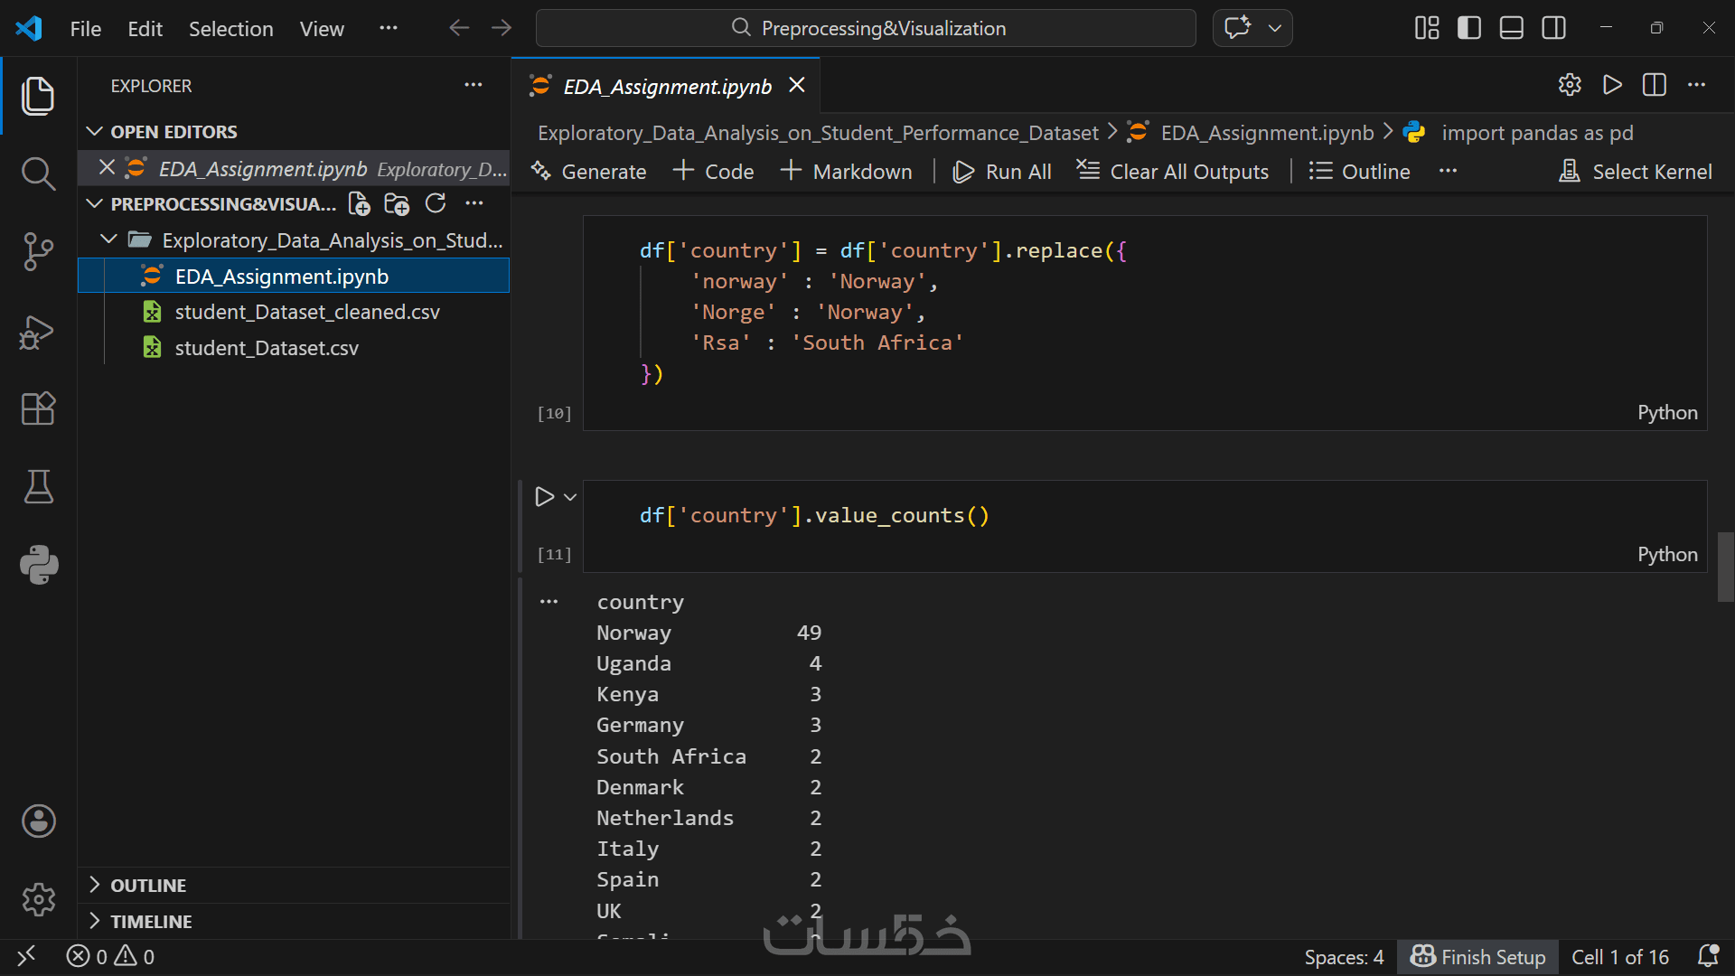1735x976 pixels.
Task: Toggle the secondary side bar
Action: [x=1554, y=28]
